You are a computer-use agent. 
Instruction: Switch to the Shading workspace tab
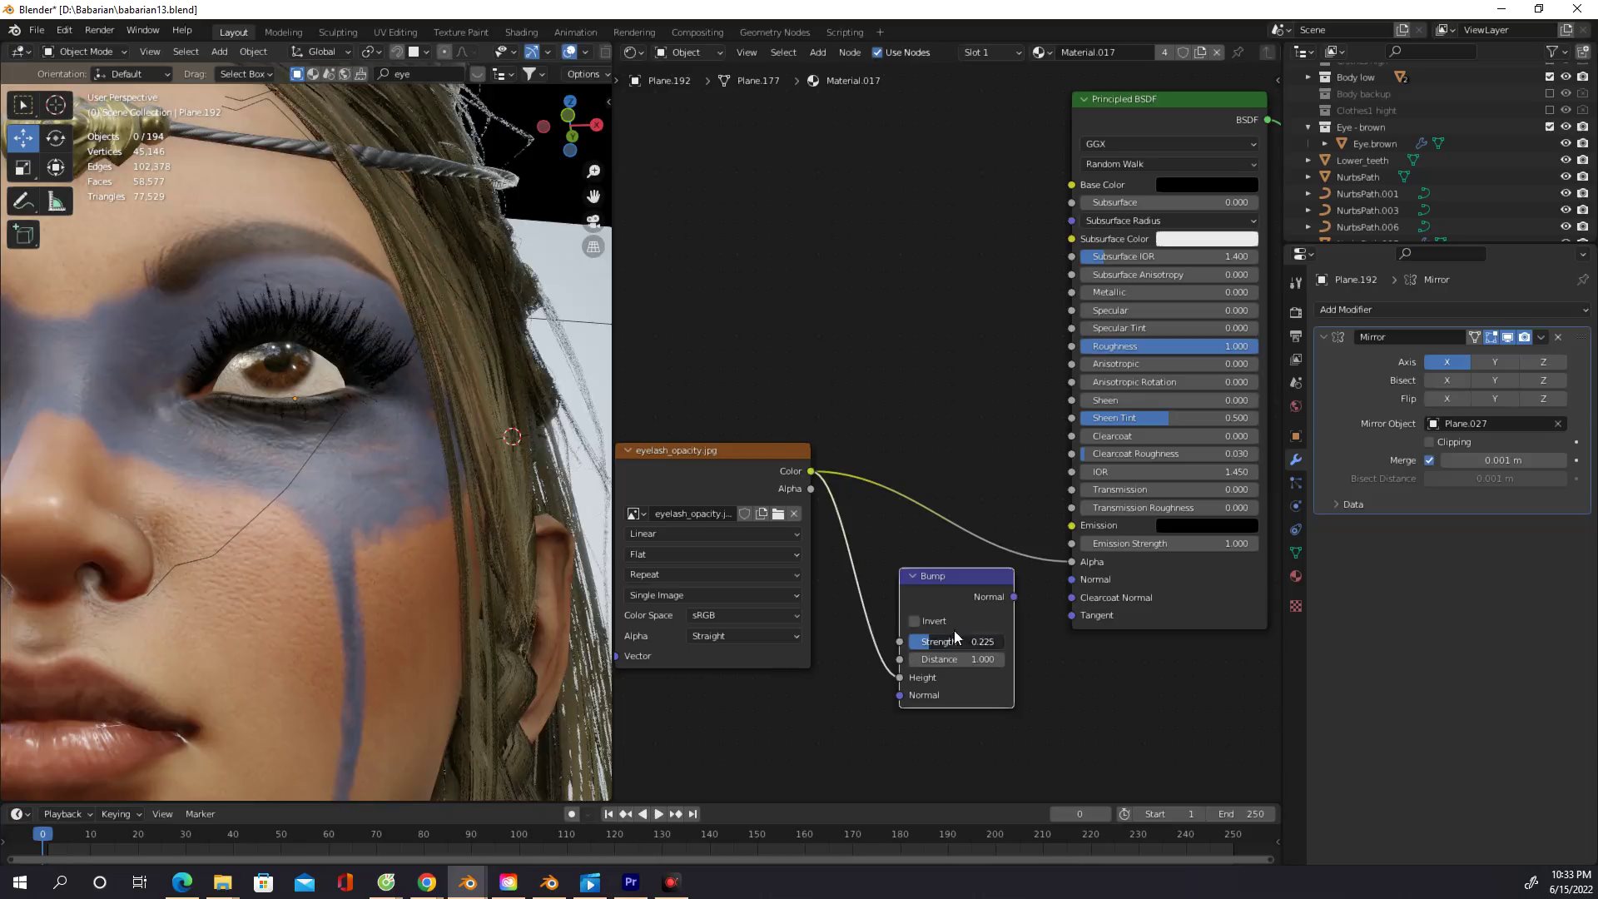pos(521,32)
